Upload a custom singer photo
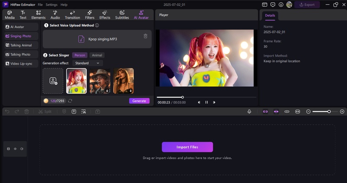 click(53, 81)
